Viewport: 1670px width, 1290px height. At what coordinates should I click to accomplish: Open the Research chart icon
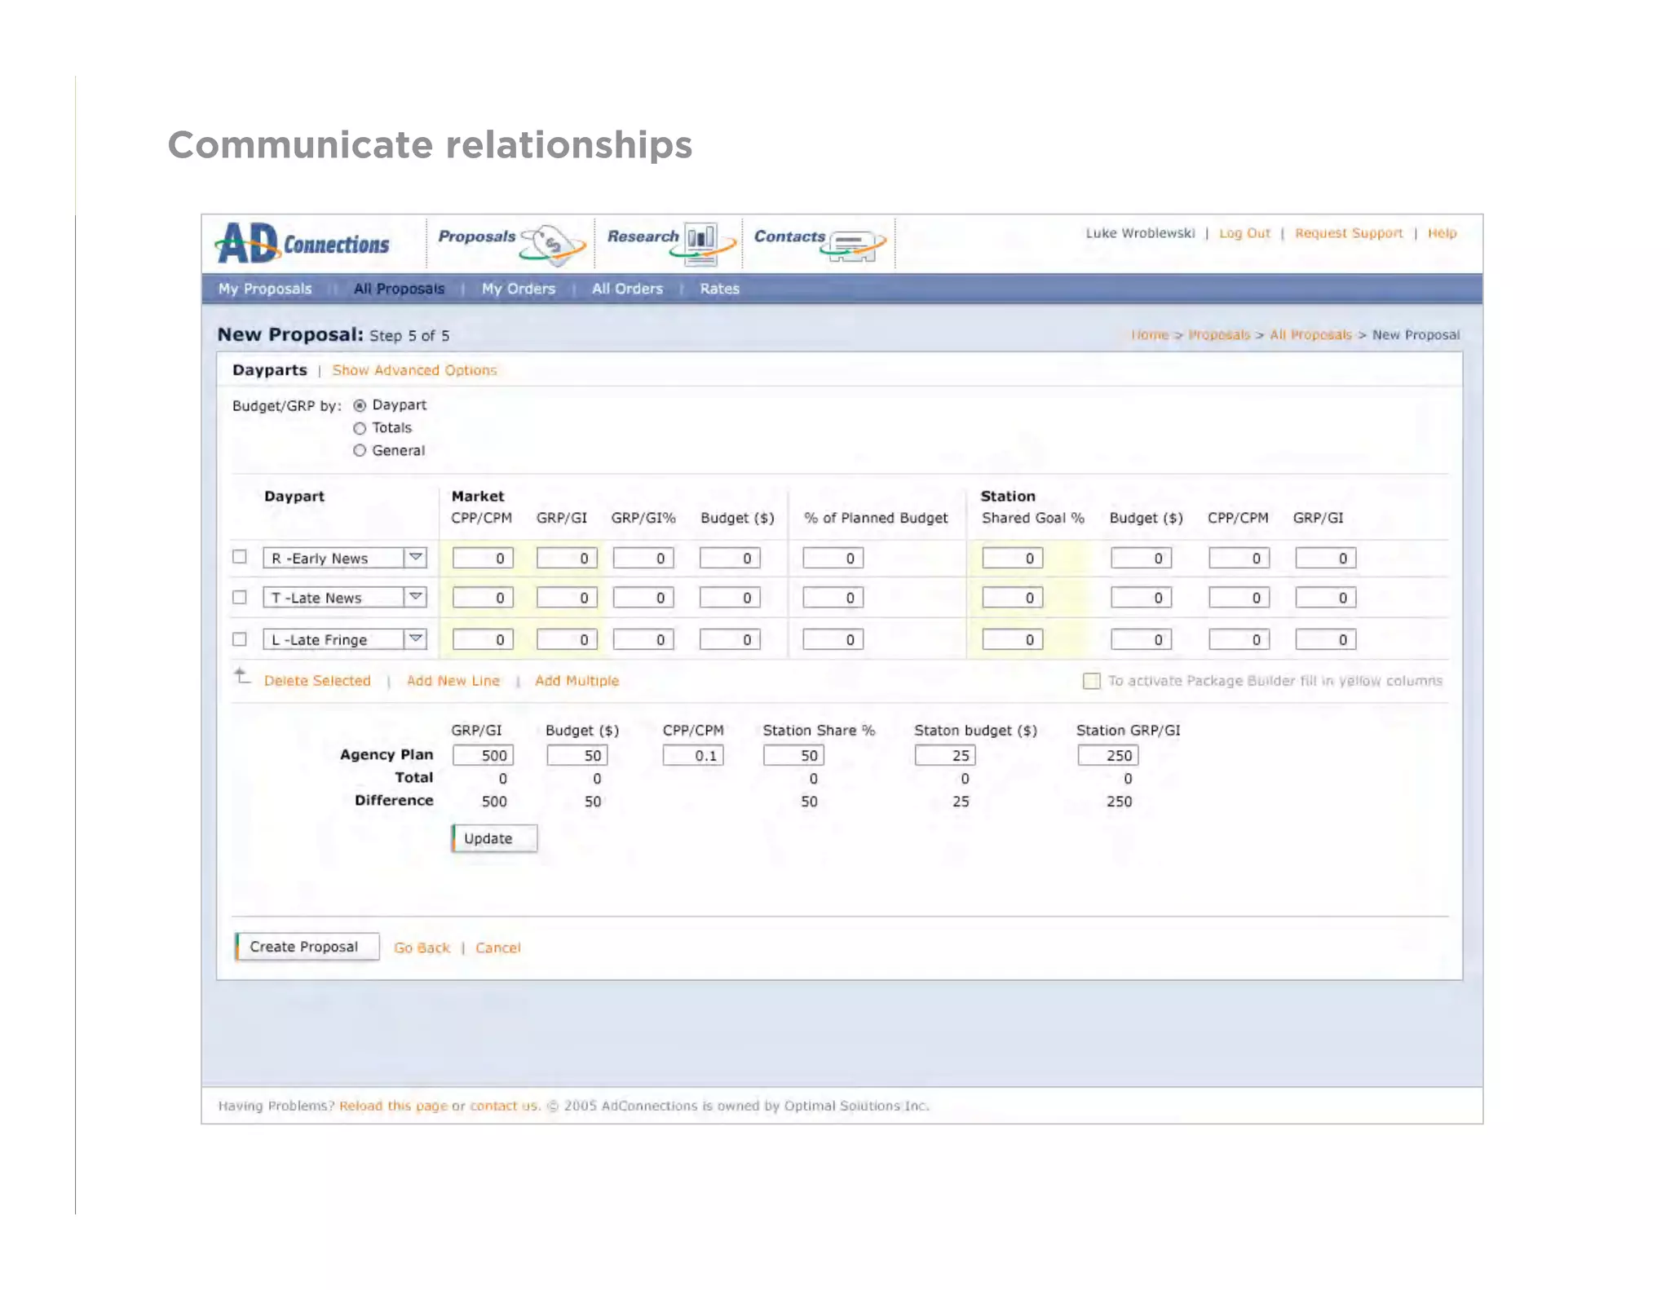coord(701,243)
